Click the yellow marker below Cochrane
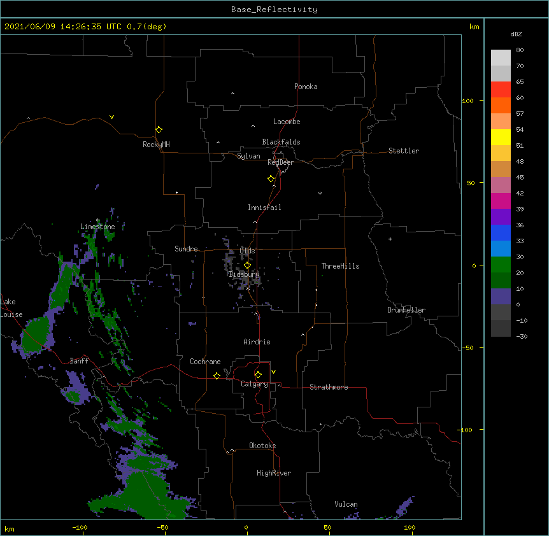Viewport: 549px width, 536px height. point(217,376)
